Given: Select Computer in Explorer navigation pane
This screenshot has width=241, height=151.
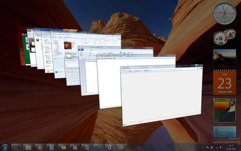Looking at the screenshot, I should 49,56.
